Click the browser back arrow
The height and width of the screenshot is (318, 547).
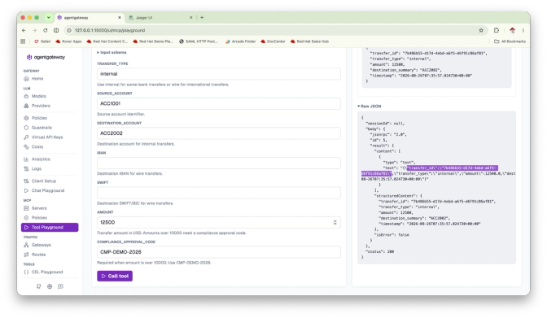[24, 30]
